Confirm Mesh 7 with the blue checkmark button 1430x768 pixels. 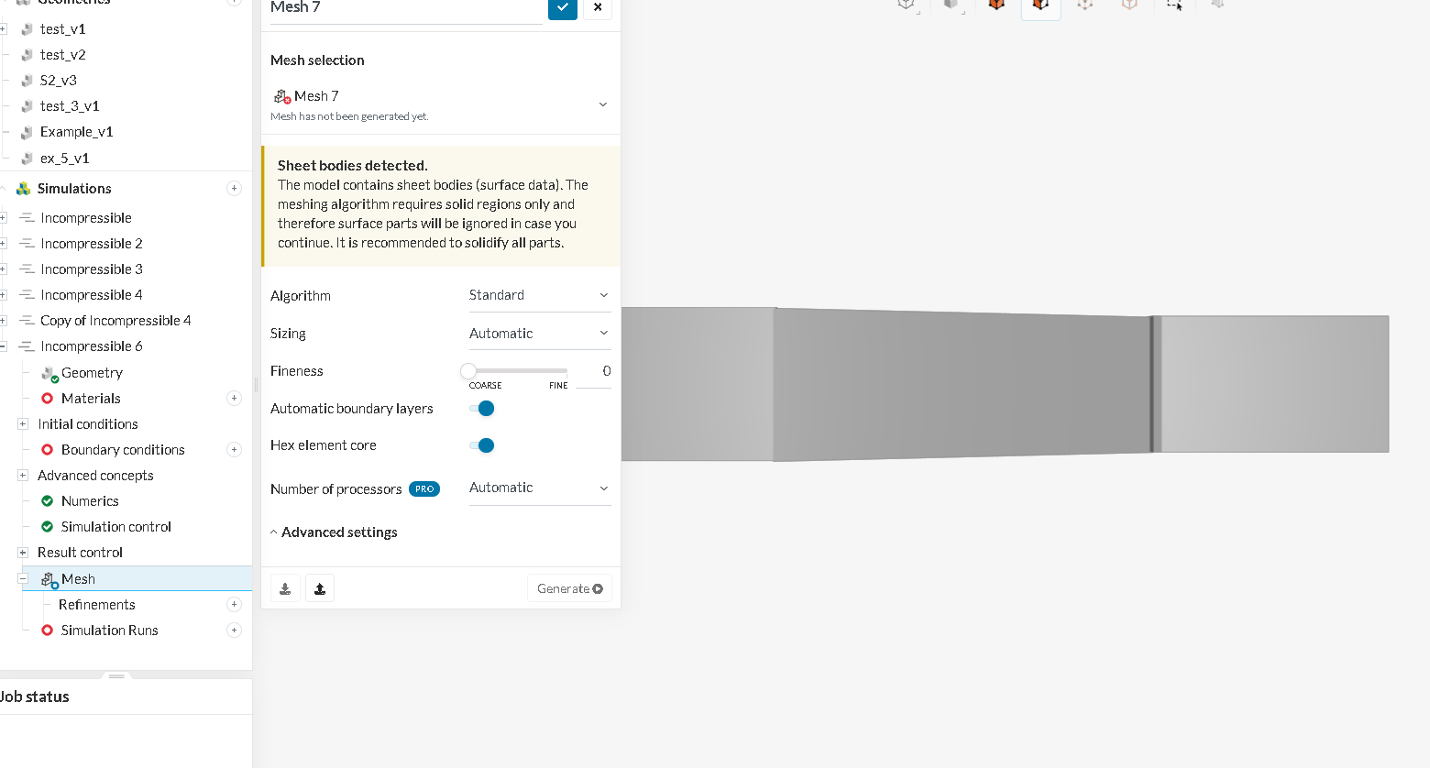click(563, 7)
